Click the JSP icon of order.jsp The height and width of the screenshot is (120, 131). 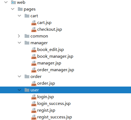[x=34, y=83]
